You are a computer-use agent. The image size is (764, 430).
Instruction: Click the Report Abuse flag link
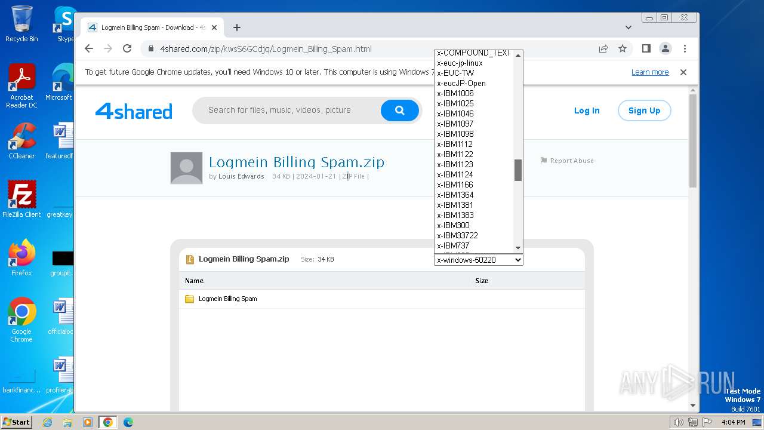[567, 161]
